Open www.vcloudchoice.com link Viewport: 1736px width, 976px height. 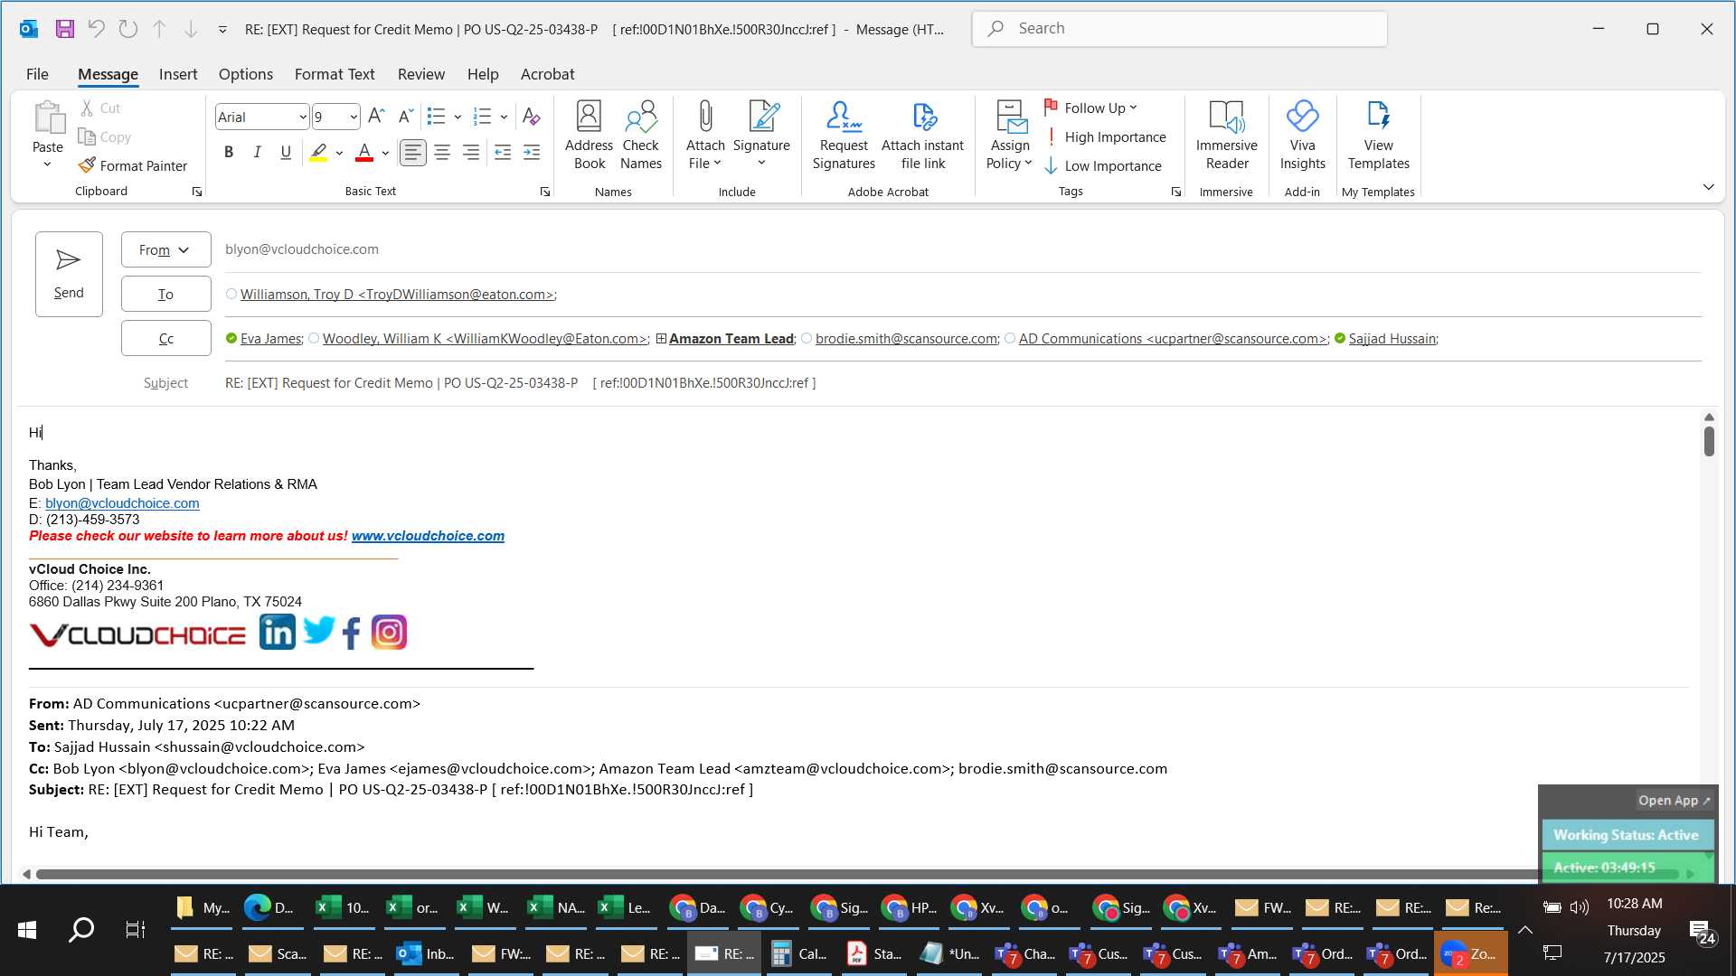click(428, 536)
